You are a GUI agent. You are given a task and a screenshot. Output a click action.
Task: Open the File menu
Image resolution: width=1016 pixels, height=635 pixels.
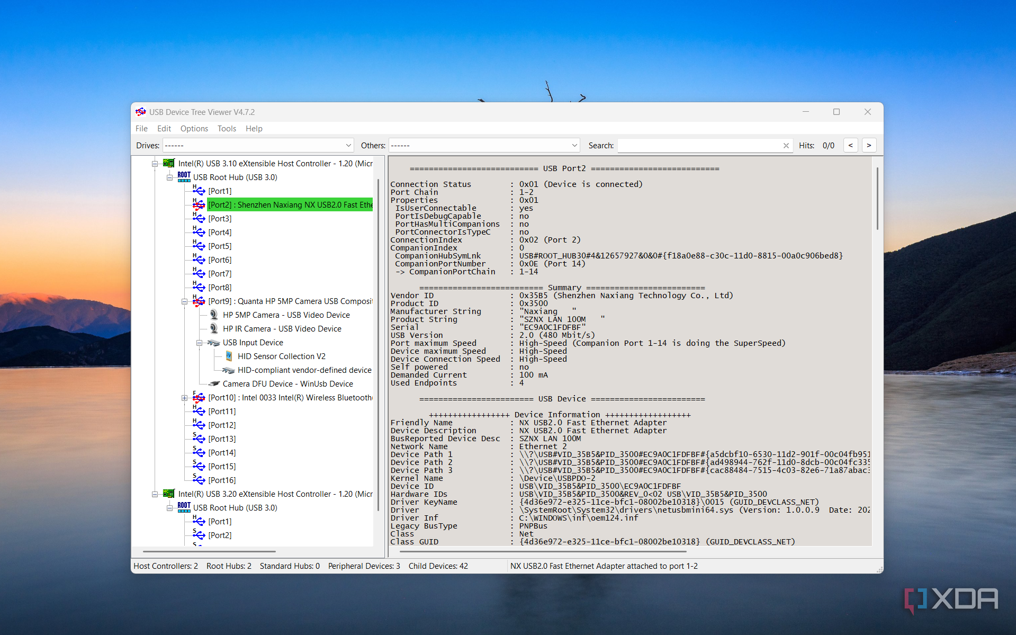pos(141,128)
